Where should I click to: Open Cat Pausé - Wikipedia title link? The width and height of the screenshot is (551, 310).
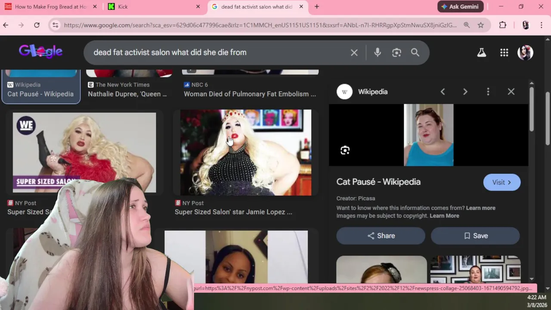[x=378, y=182]
